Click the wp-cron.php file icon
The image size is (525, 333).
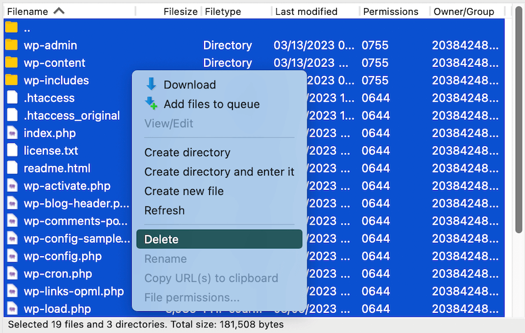tap(12, 273)
